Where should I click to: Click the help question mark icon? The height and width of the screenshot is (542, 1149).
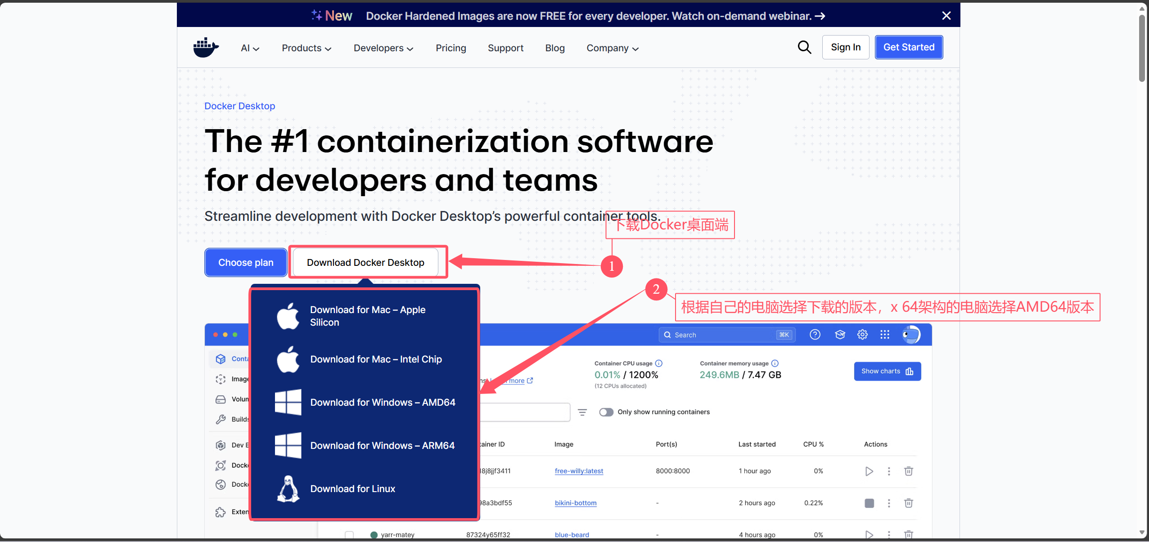(815, 335)
